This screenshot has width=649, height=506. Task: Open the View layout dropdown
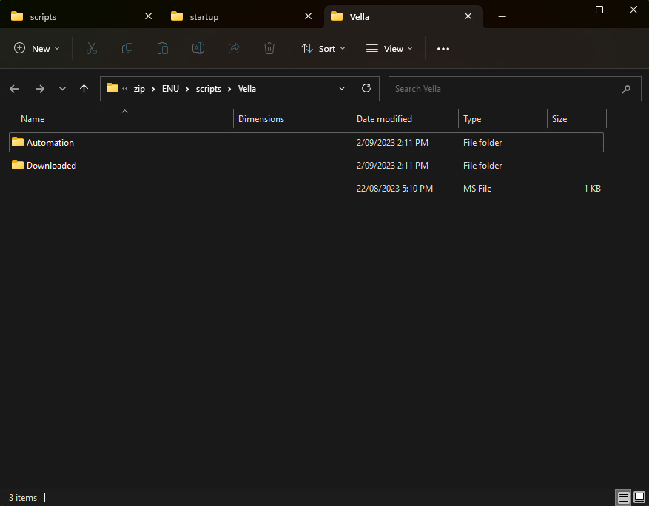[389, 48]
